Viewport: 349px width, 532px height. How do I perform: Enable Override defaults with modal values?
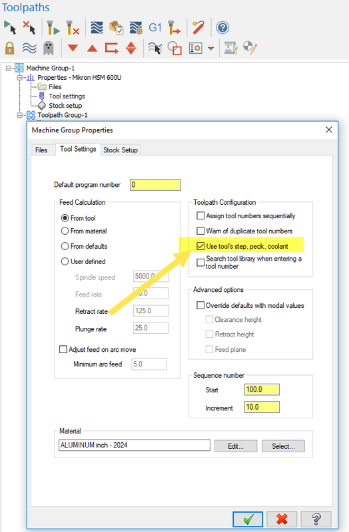click(200, 305)
